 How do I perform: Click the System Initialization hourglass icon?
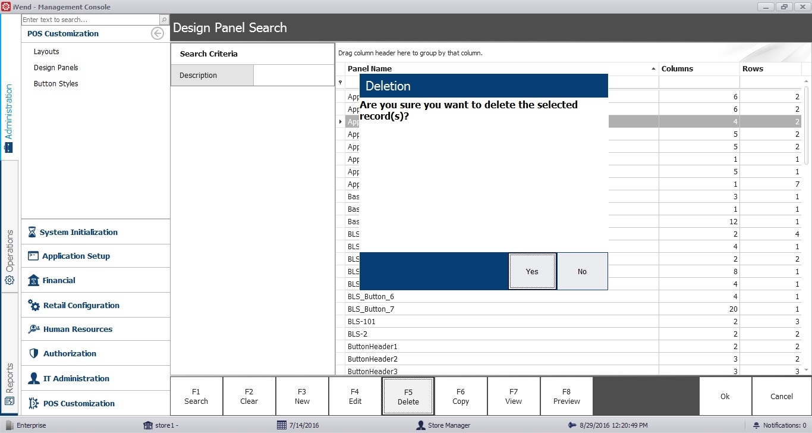(x=32, y=233)
